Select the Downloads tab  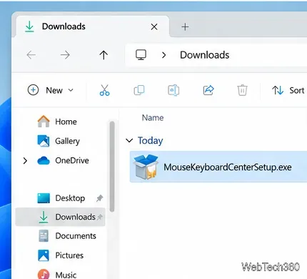tap(93, 26)
